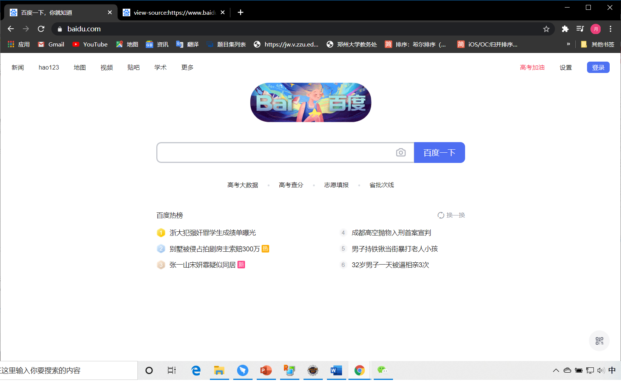Click the 登录 login button
The width and height of the screenshot is (621, 381).
[598, 67]
